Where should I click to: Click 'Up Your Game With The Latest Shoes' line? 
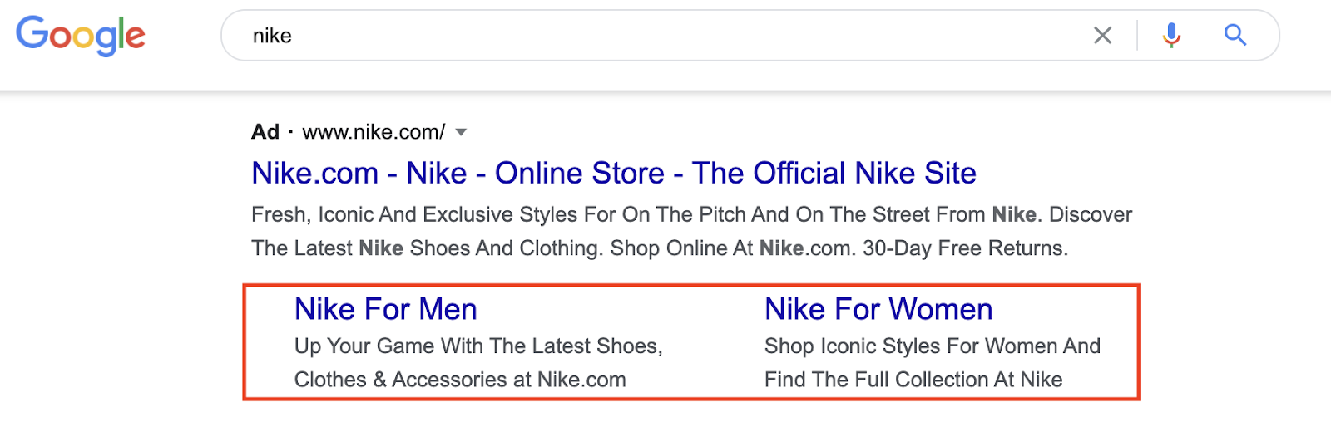click(x=478, y=346)
